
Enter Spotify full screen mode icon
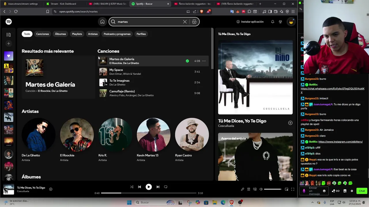pos(293,189)
